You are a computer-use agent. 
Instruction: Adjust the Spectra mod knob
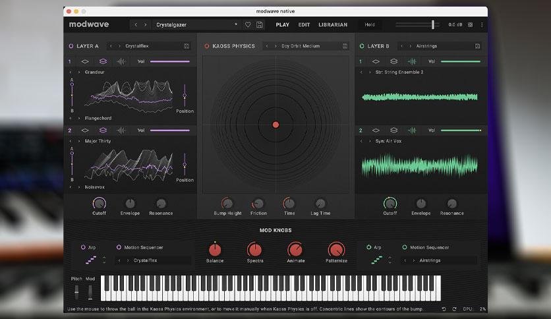255,250
